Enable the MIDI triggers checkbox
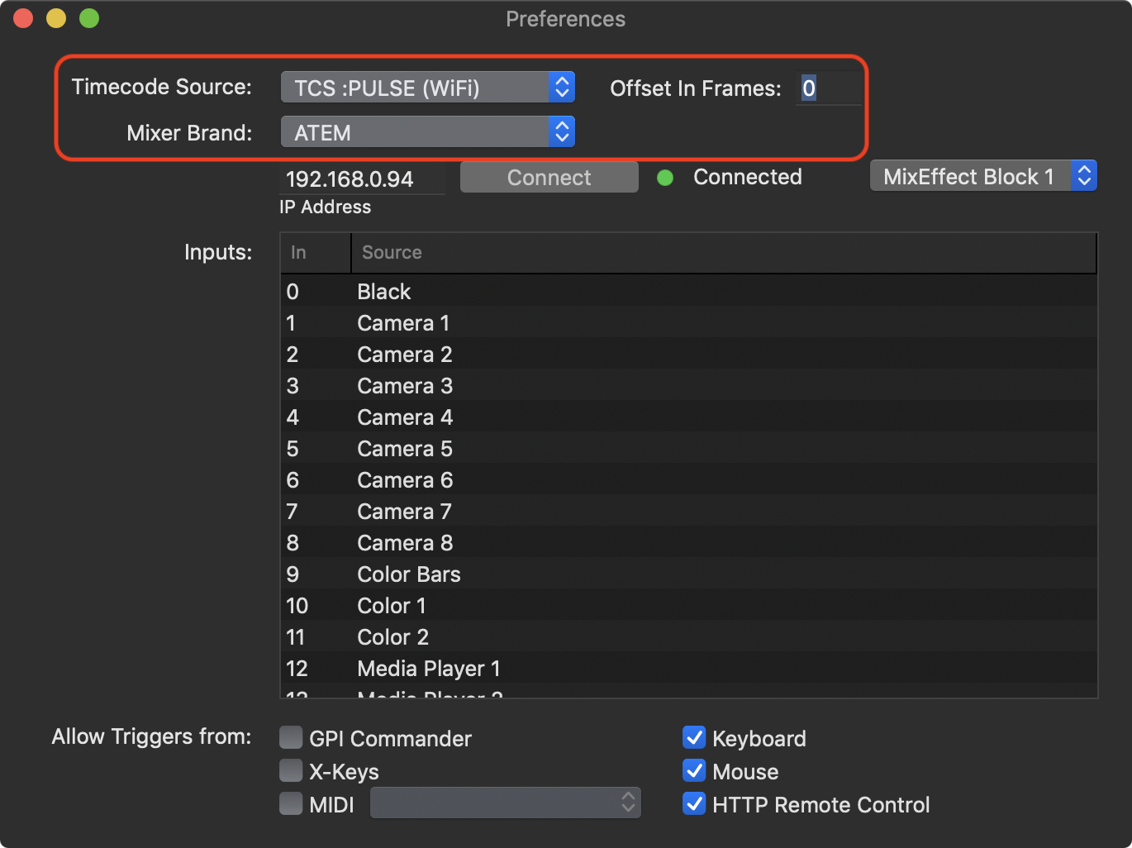The image size is (1132, 848). (291, 803)
